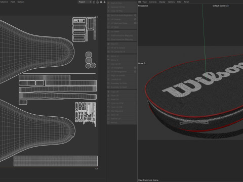Select Add UV Pins tool

pyautogui.click(x=121, y=3)
